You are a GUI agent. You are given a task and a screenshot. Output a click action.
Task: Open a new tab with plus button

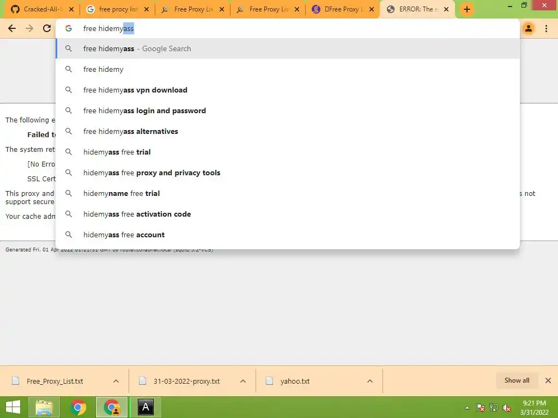[x=467, y=9]
